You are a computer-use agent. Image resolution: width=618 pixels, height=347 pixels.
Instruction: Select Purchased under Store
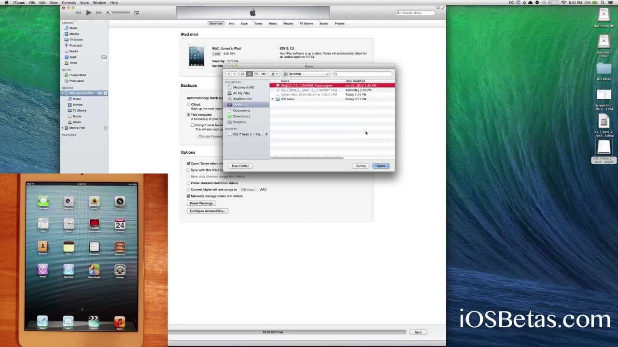[76, 80]
